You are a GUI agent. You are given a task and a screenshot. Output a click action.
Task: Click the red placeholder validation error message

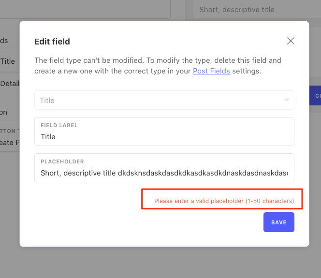224,201
